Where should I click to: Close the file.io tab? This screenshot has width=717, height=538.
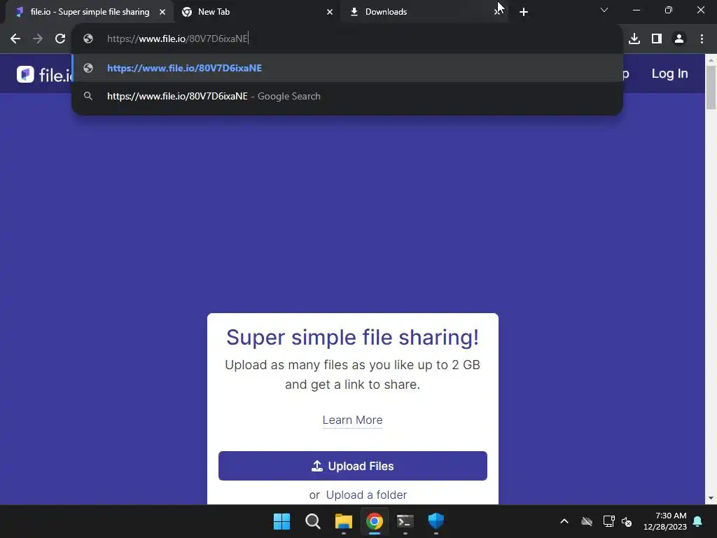point(162,12)
